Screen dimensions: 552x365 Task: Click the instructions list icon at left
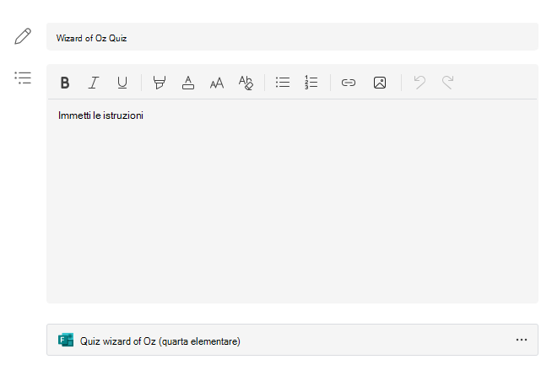tap(23, 78)
